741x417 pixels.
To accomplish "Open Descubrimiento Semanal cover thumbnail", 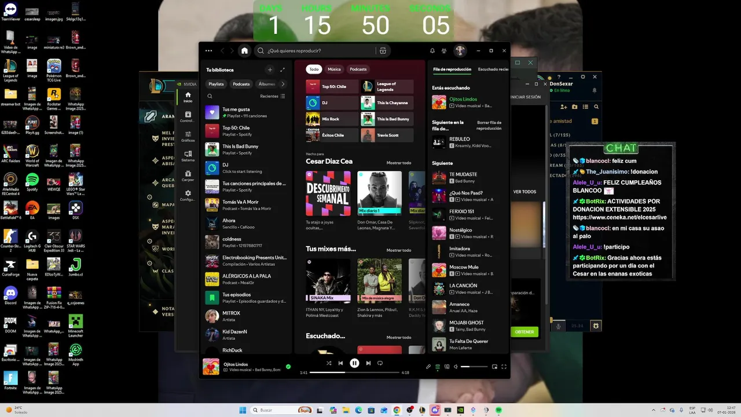I will pyautogui.click(x=328, y=193).
